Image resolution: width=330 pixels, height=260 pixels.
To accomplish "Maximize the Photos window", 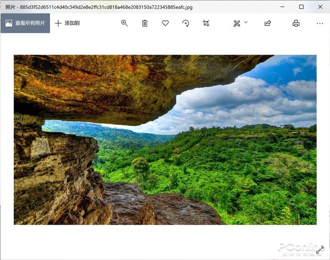I will 301,7.
